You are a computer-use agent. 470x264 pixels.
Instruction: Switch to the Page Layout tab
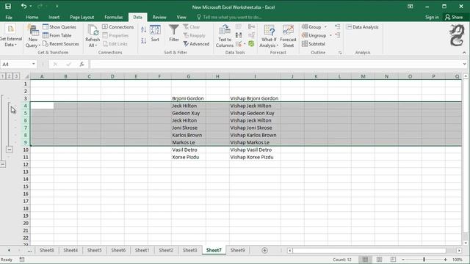[82, 17]
